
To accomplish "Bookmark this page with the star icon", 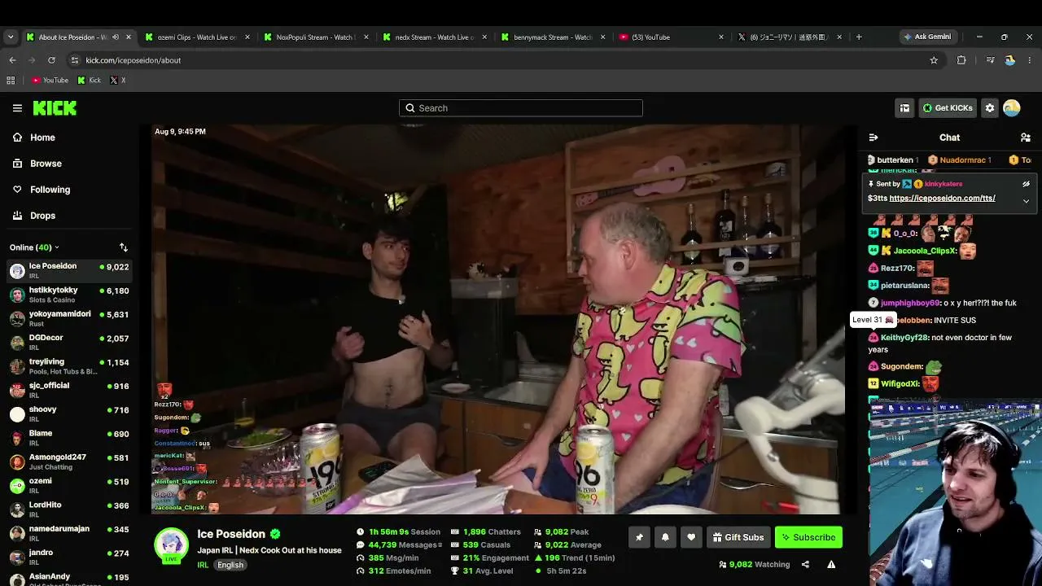I will 934,60.
